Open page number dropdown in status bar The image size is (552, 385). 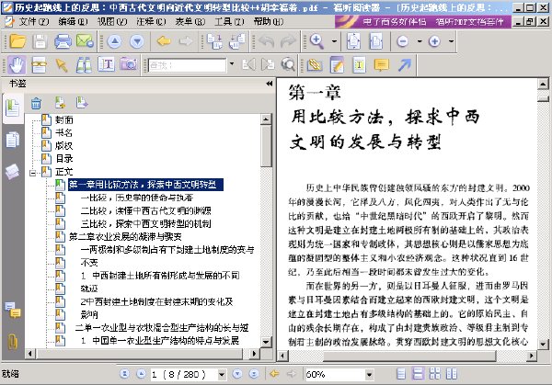point(222,375)
